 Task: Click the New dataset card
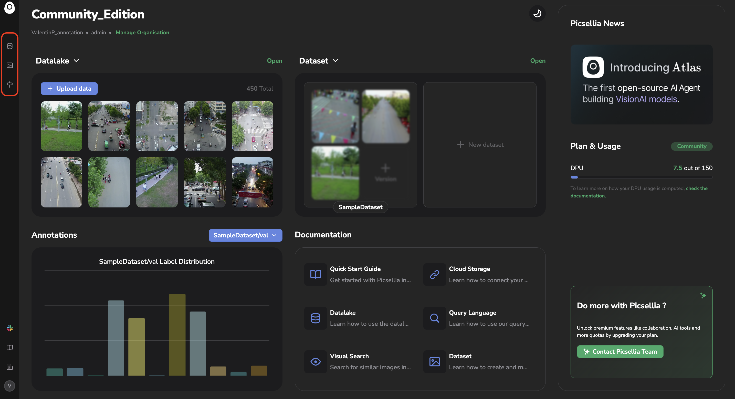point(480,145)
